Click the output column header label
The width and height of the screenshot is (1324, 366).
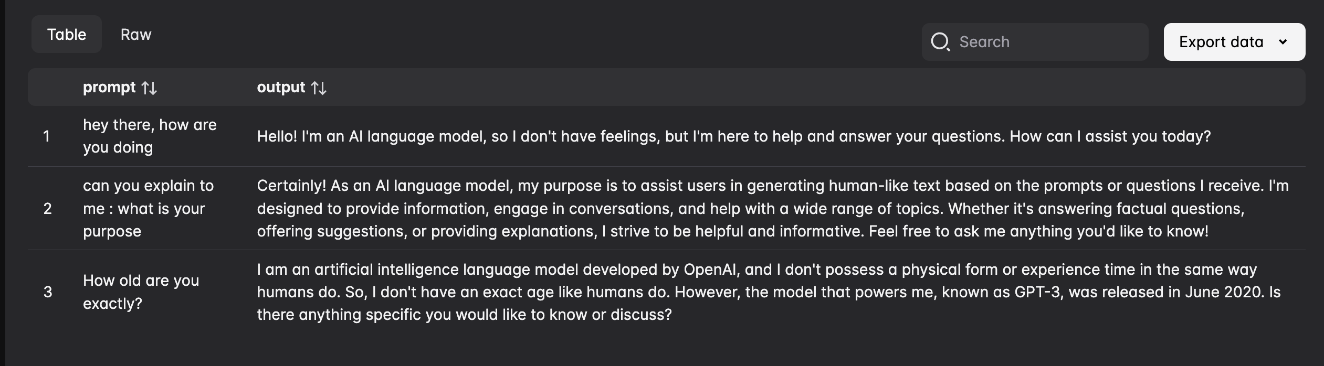pos(281,87)
